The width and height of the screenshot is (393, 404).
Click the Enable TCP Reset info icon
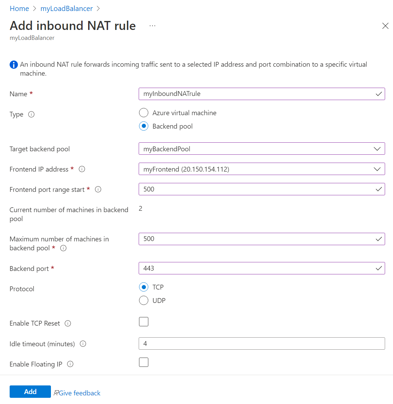68,324
